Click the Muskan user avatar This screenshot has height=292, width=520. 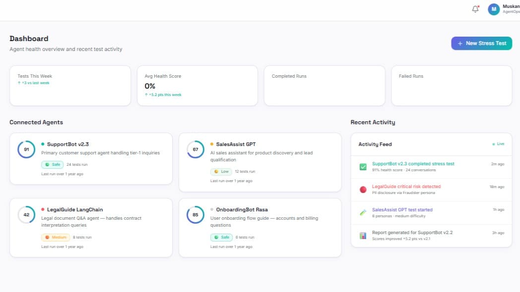[x=494, y=9]
